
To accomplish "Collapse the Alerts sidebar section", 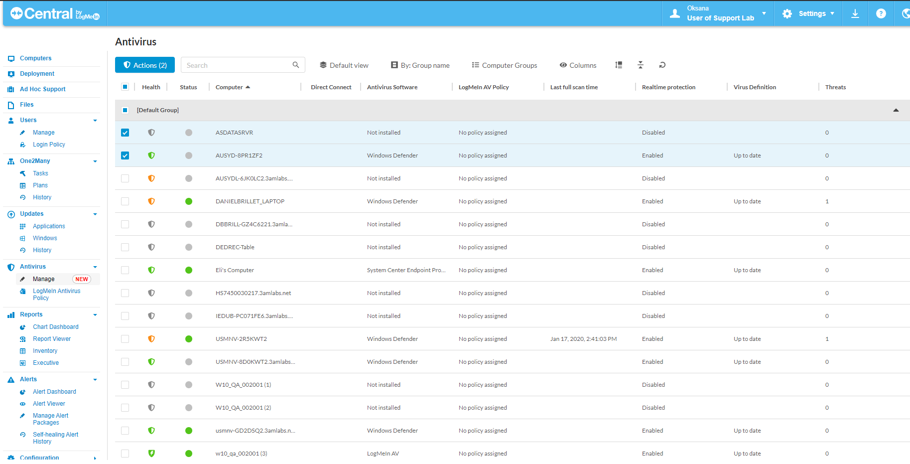I will pos(95,380).
